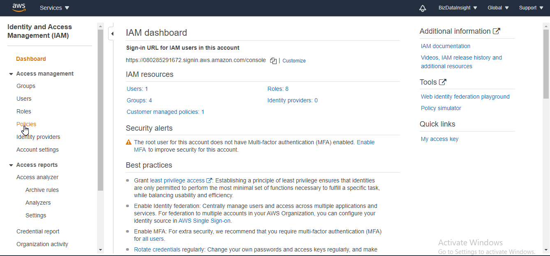
Task: Collapse the navigation panel with arrow icon
Action: click(112, 33)
